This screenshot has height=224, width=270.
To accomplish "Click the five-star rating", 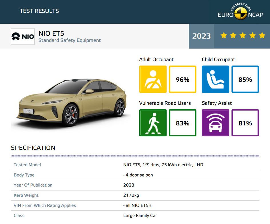I will (243, 35).
